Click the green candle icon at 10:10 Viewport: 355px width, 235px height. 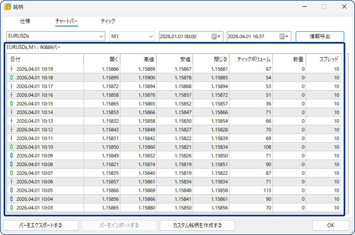coord(11,147)
